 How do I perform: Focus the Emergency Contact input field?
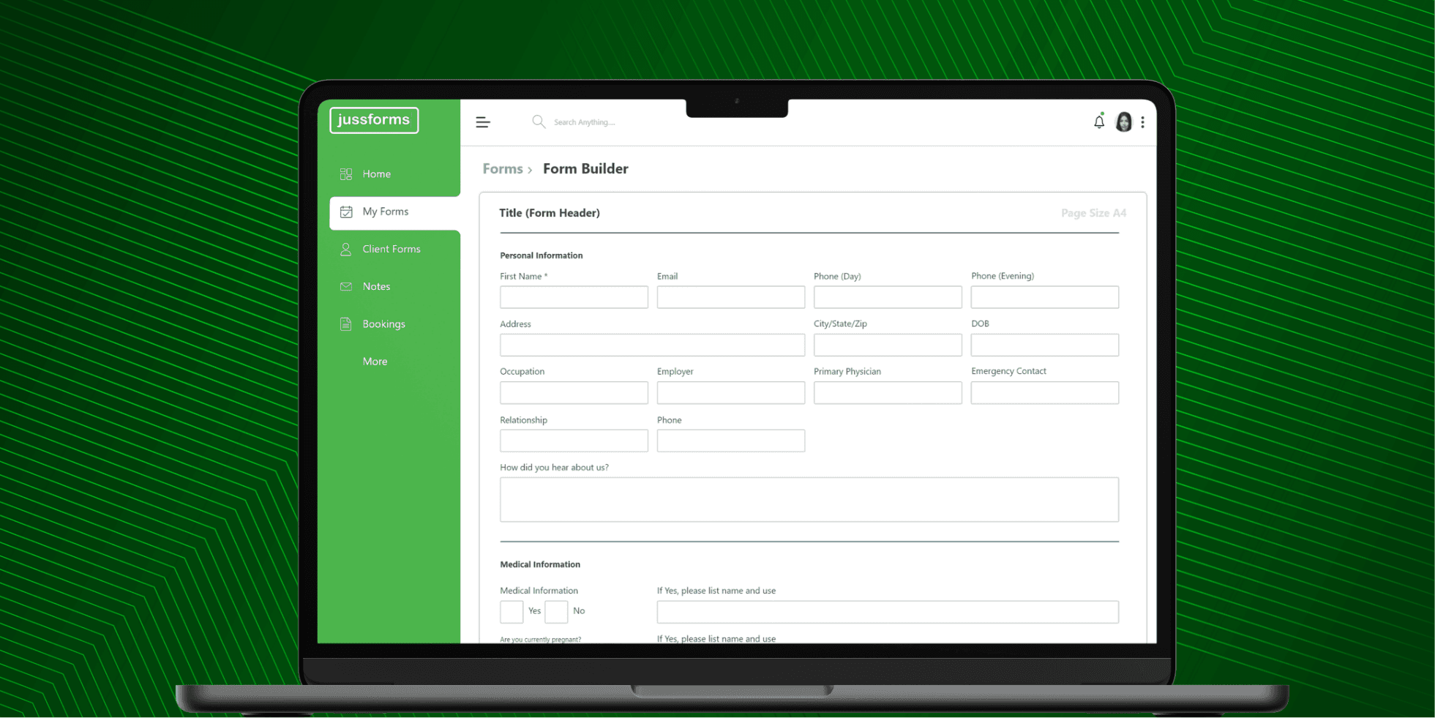coord(1045,393)
